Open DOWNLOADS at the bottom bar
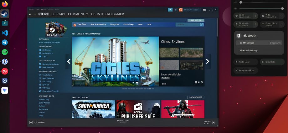Image resolution: width=288 pixels, height=133 pixels. tap(123, 121)
